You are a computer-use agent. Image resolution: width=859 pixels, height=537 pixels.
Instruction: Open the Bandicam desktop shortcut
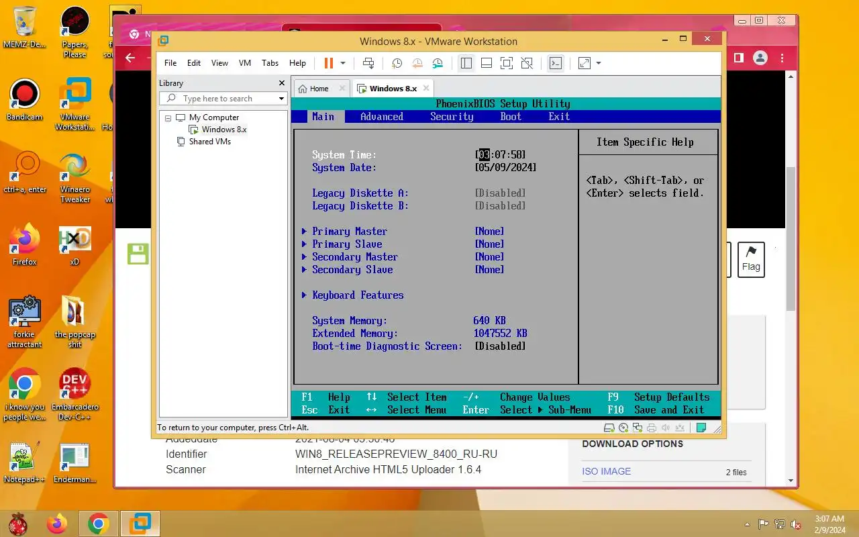pyautogui.click(x=24, y=101)
